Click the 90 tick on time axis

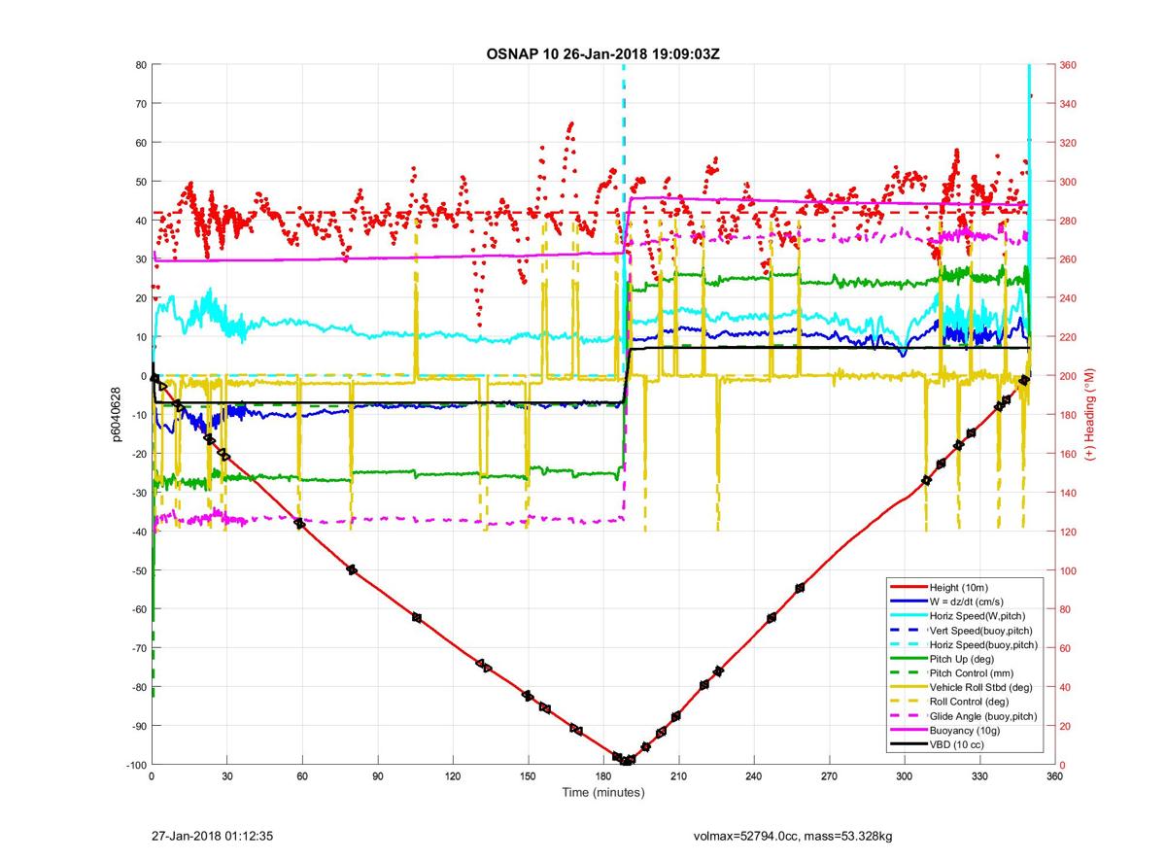(378, 777)
